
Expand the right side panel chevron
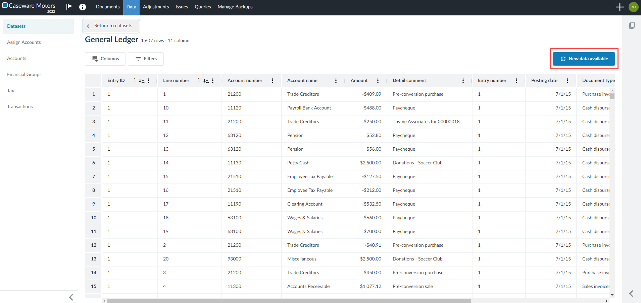click(x=631, y=294)
